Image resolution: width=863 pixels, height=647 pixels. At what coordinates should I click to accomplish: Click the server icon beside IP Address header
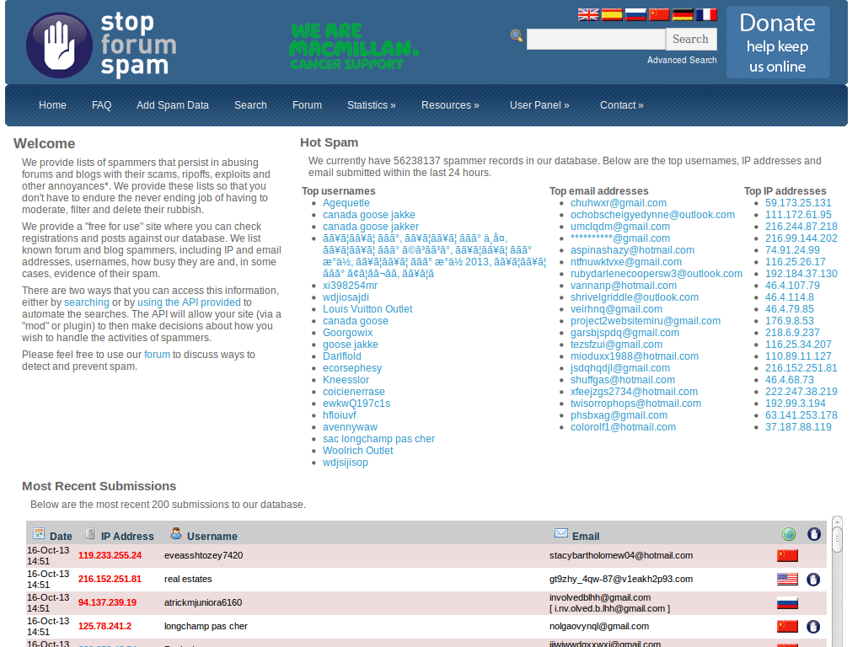[x=90, y=533]
